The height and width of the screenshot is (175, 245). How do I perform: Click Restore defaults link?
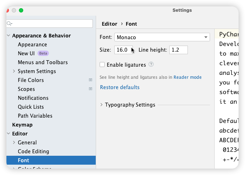click(x=120, y=87)
